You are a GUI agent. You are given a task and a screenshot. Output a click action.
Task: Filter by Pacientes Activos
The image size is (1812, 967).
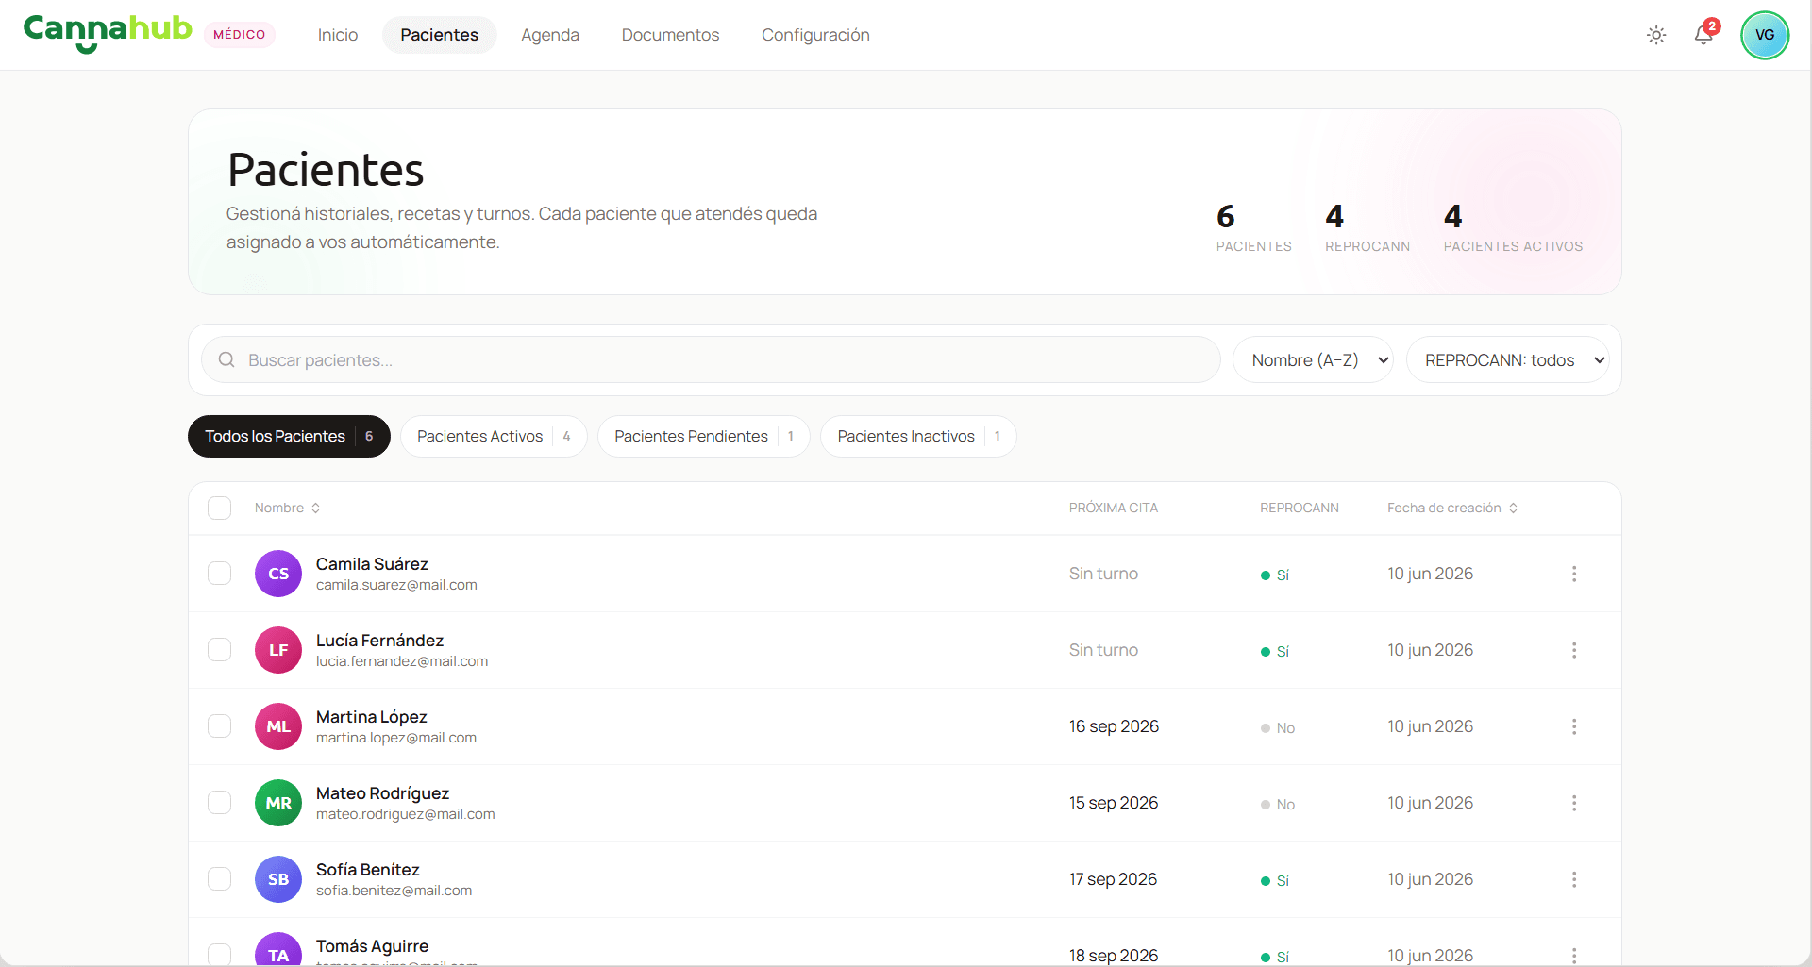(494, 436)
